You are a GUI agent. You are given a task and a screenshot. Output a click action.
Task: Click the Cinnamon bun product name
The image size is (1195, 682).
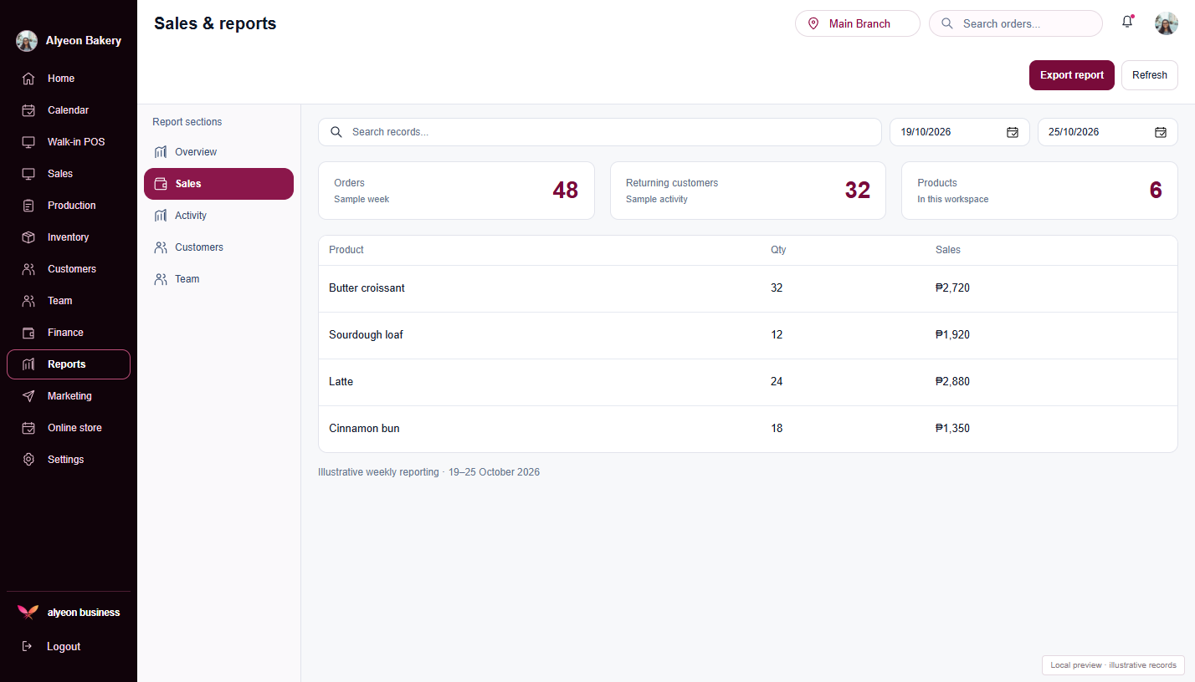click(364, 429)
